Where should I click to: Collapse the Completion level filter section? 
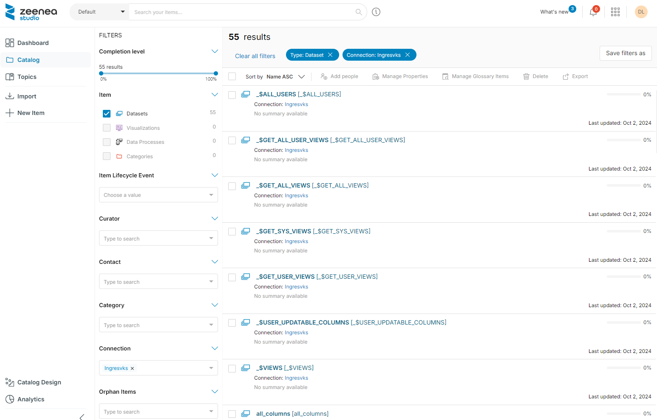click(x=215, y=51)
